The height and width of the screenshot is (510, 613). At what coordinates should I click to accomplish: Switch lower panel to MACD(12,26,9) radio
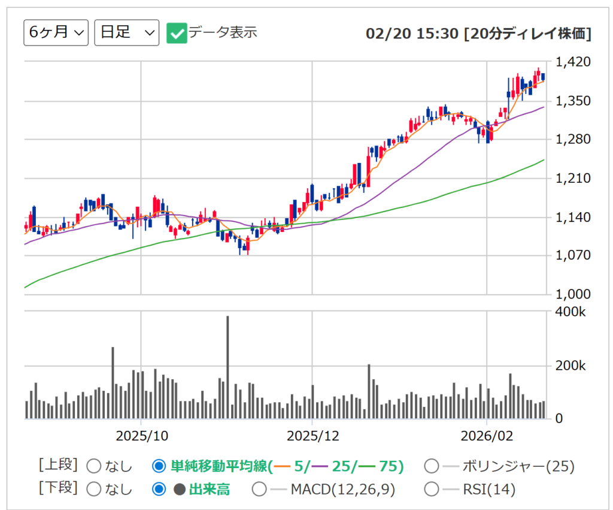tap(259, 489)
